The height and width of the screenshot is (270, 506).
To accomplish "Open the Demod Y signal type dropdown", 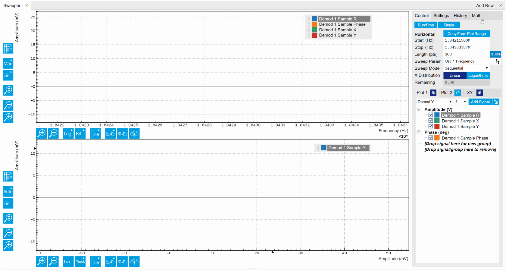I will click(434, 102).
